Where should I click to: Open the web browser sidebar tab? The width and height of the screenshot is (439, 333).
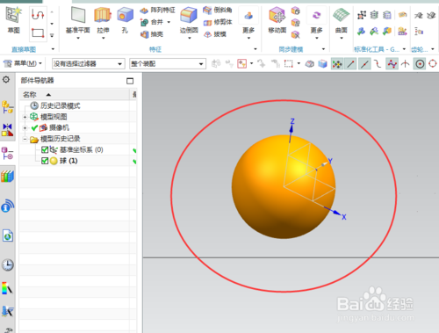8,235
